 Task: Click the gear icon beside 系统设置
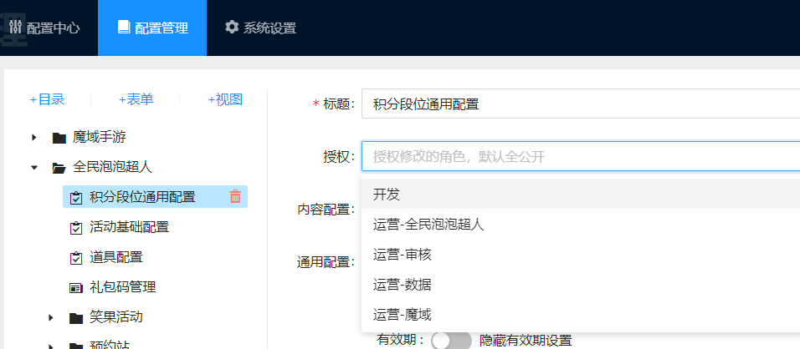(232, 27)
